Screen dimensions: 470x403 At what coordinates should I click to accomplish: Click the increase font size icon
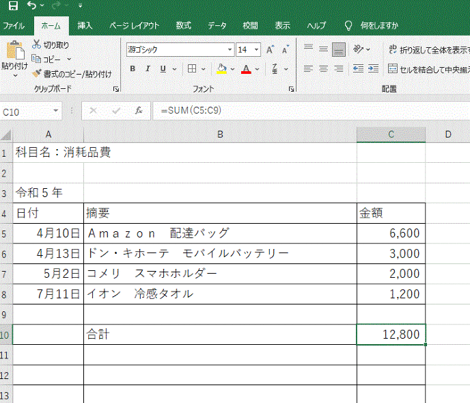tap(271, 50)
